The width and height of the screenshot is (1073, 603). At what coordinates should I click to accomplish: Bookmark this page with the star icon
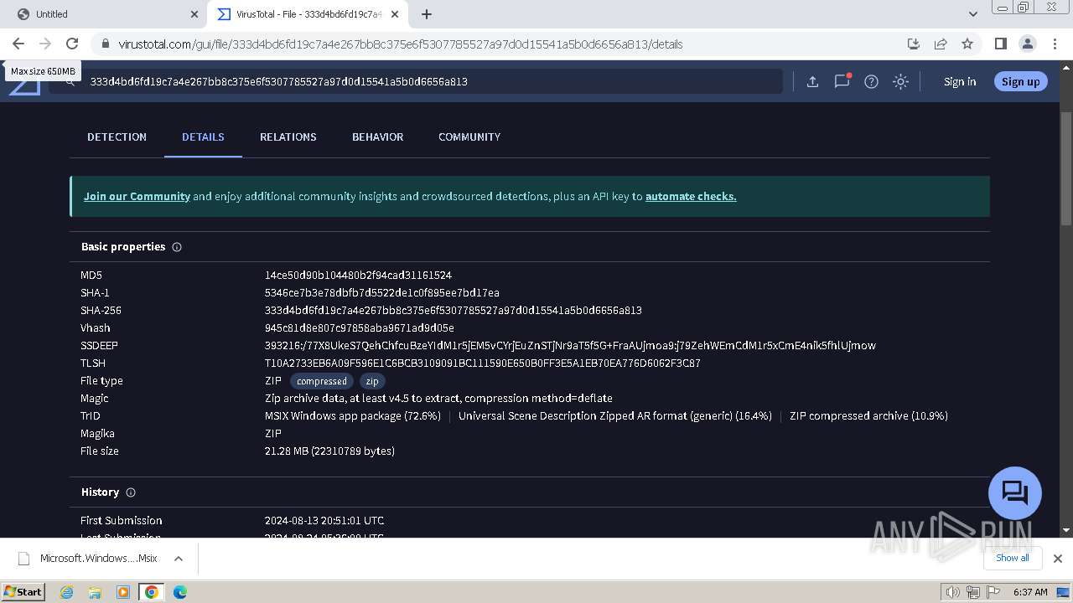[967, 44]
